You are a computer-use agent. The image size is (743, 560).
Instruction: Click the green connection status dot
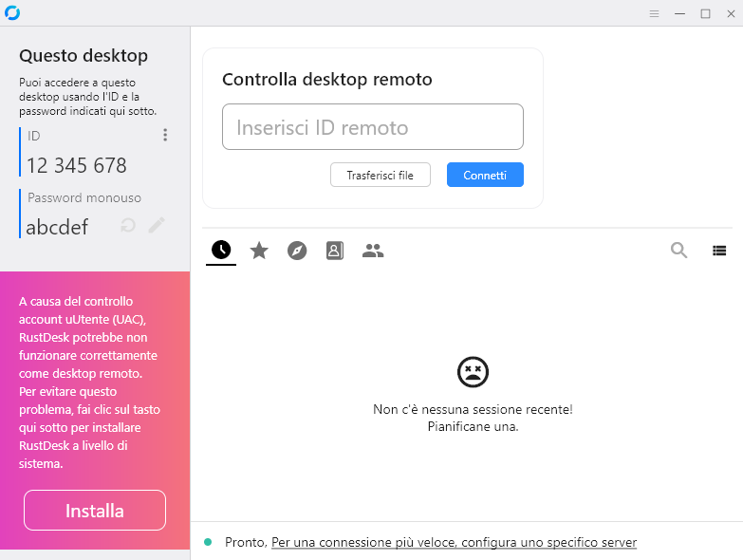[208, 542]
